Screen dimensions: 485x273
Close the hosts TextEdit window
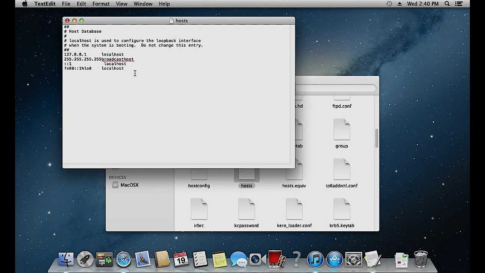(67, 21)
